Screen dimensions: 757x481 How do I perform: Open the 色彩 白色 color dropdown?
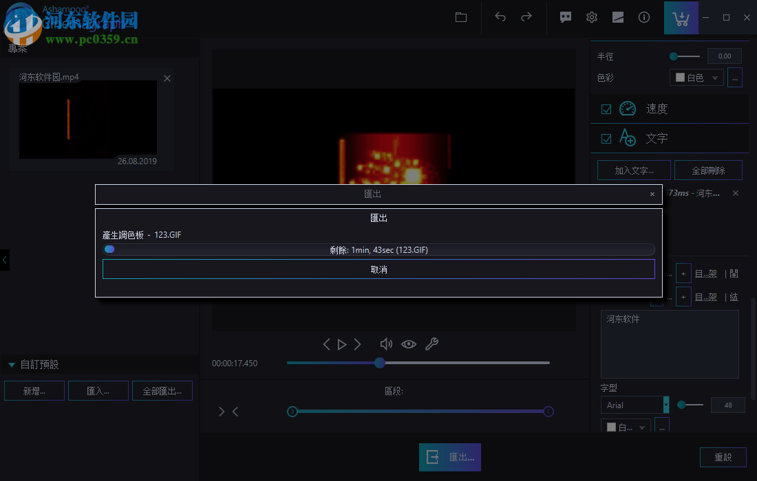(x=696, y=78)
